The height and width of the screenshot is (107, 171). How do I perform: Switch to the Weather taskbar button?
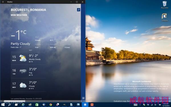click(85, 105)
